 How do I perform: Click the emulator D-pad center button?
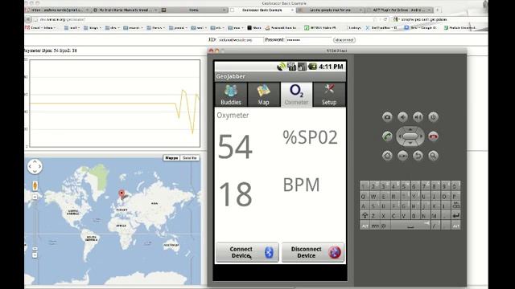410,136
